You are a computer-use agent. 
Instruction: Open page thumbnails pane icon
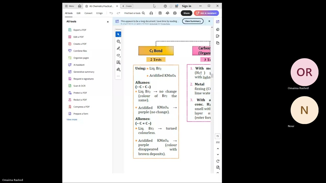pyautogui.click(x=218, y=43)
